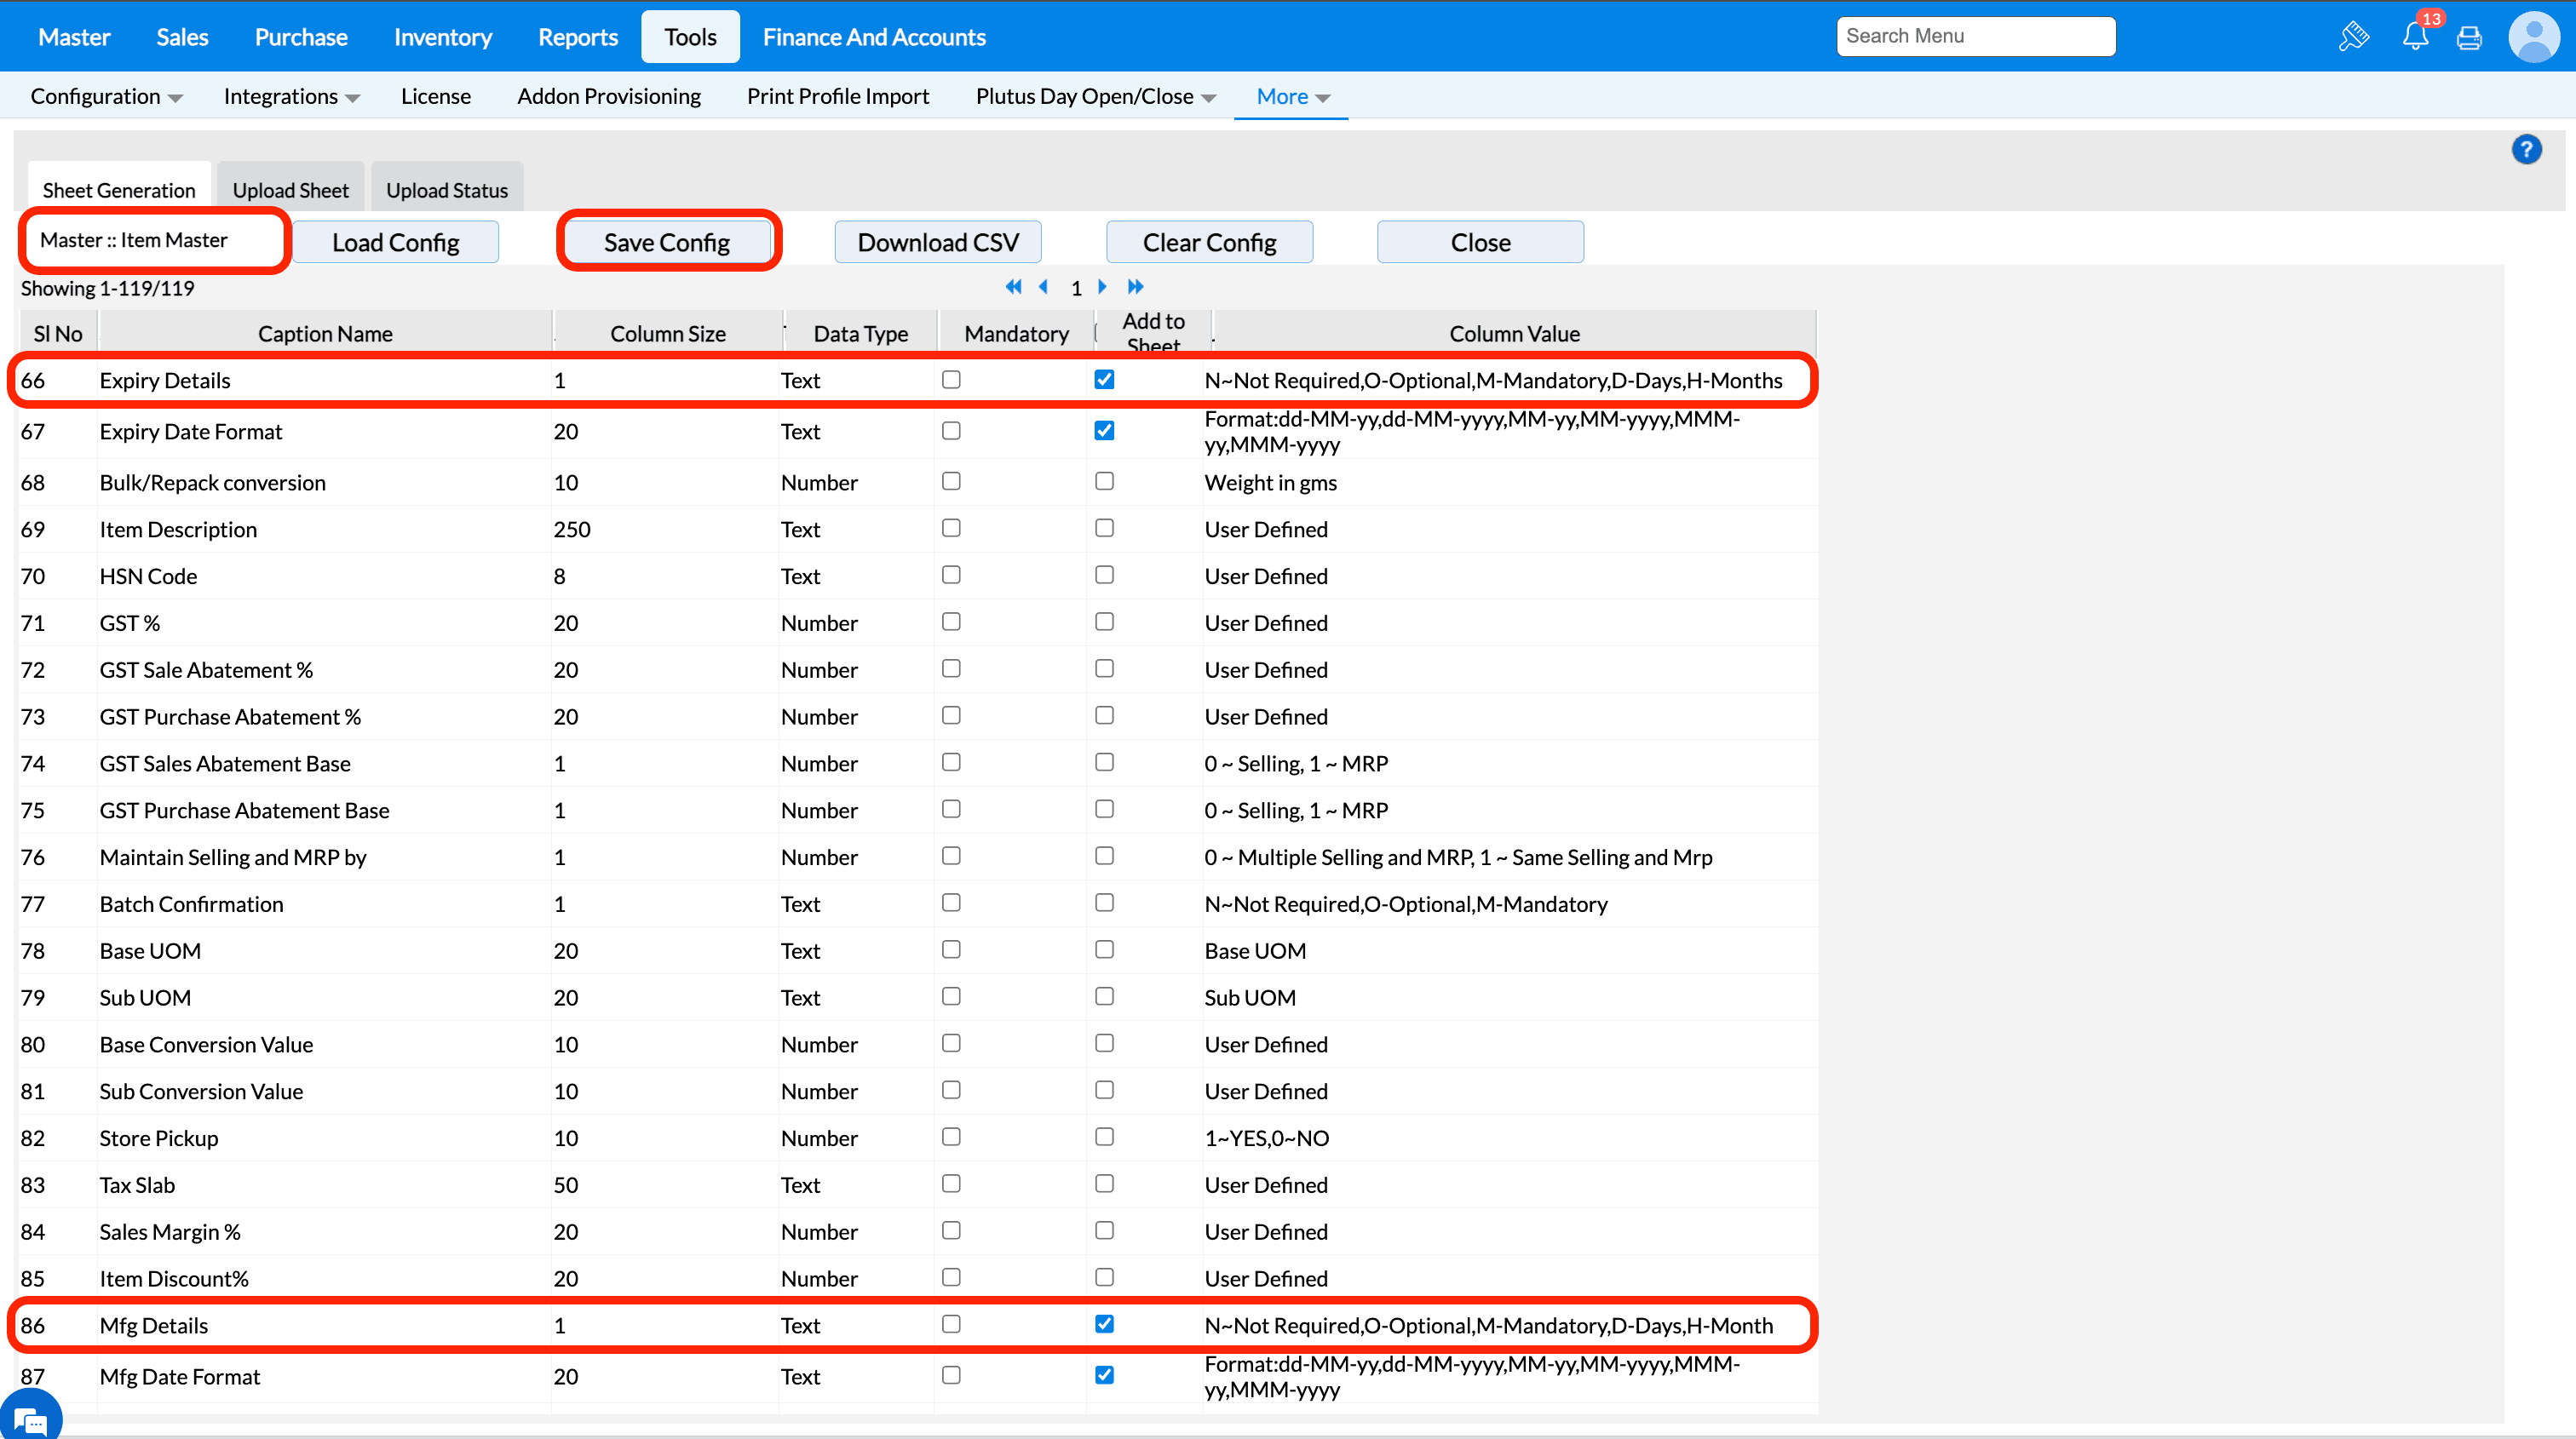The height and width of the screenshot is (1439, 2576).
Task: Expand the Configuration dropdown
Action: point(106,96)
